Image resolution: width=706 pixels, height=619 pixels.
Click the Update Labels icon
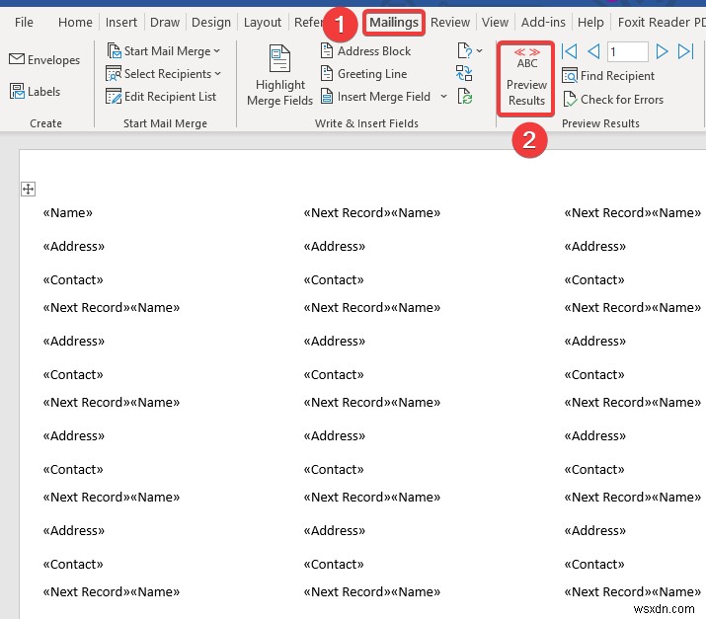[464, 97]
